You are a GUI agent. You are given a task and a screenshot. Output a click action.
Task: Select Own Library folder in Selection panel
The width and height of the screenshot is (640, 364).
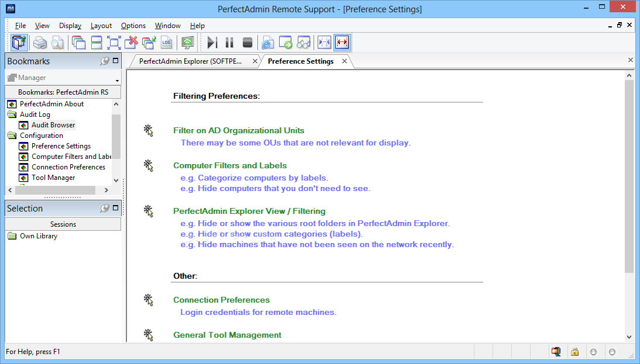click(39, 236)
